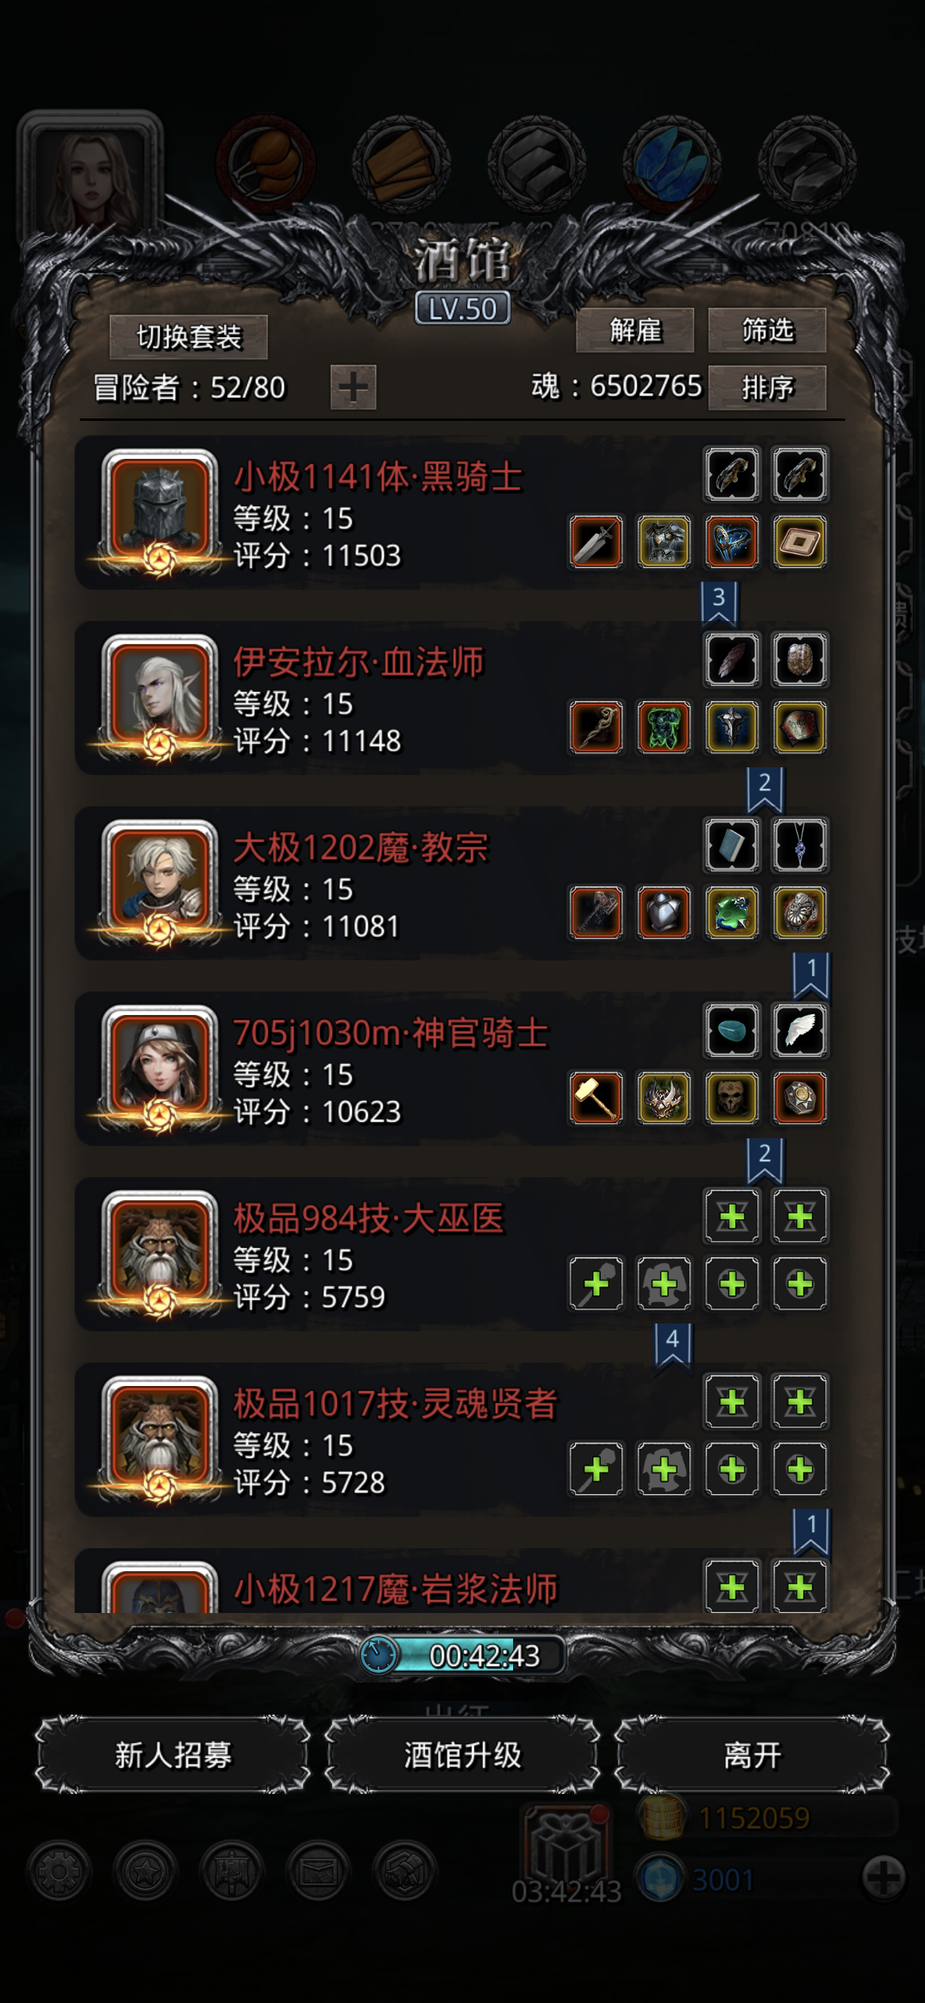Add weapon to 大巫医's empty weapon slot
The image size is (925, 2003).
click(x=596, y=1283)
